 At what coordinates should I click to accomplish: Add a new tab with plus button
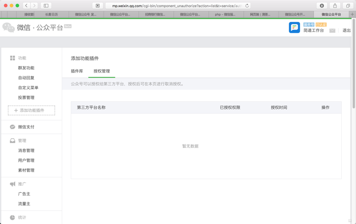click(352, 14)
